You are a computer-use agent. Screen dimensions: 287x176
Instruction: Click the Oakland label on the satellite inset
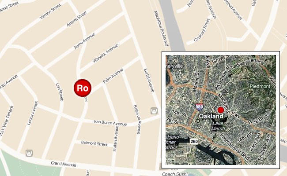pyautogui.click(x=211, y=116)
